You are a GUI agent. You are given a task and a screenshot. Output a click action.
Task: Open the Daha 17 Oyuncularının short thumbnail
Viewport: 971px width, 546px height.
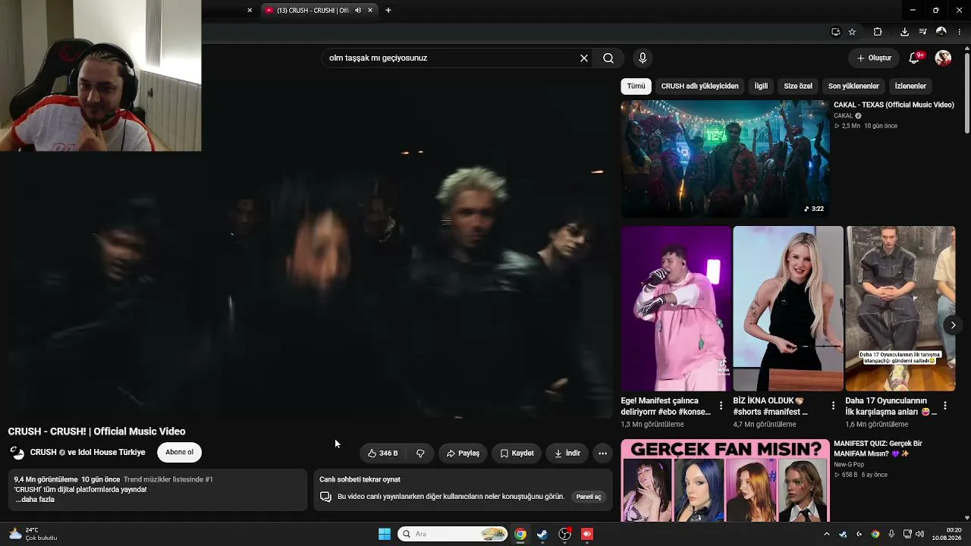coord(900,309)
